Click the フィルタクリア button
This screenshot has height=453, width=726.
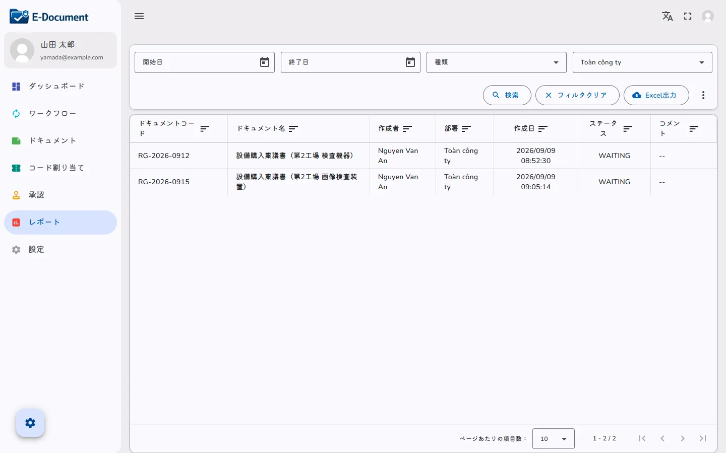tap(577, 95)
